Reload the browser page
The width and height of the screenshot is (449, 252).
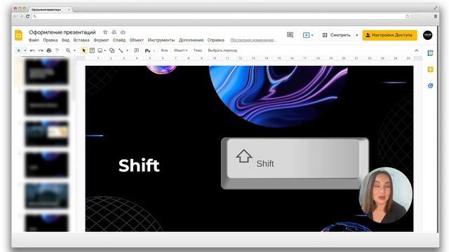[x=27, y=17]
